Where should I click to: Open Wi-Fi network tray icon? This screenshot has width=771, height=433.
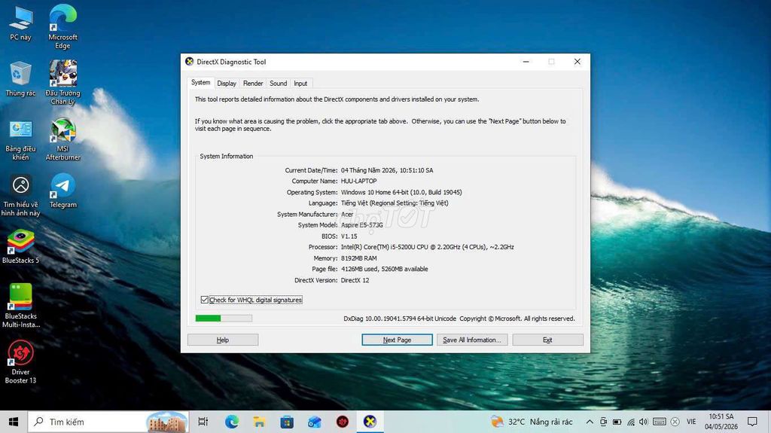tap(631, 422)
